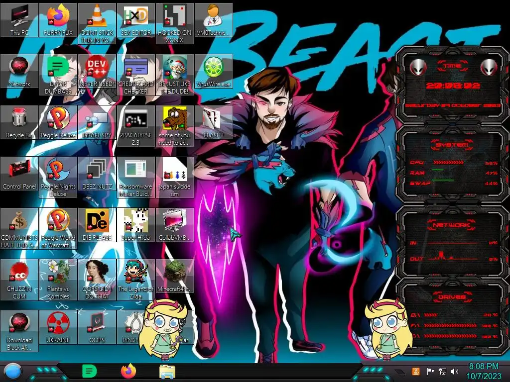
Task: Open the OOPS desktop shortcut
Action: pyautogui.click(x=97, y=328)
